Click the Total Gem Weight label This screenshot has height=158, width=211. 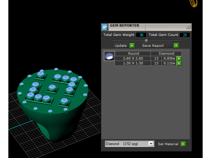(x=119, y=35)
